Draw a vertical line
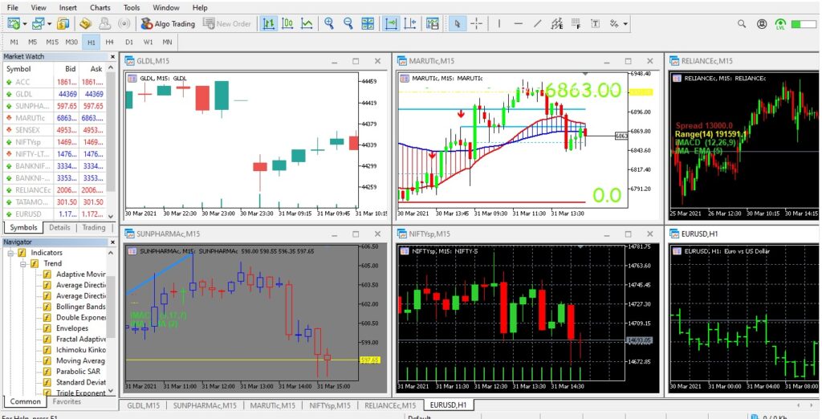Viewport: 822px width, 419px height. point(499,23)
